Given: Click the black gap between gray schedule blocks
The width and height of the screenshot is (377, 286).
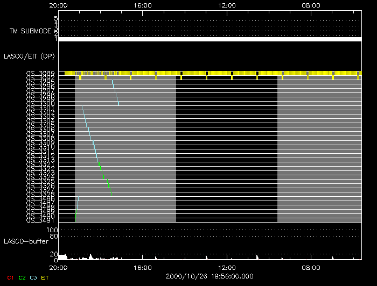Looking at the screenshot, I should pos(226,151).
